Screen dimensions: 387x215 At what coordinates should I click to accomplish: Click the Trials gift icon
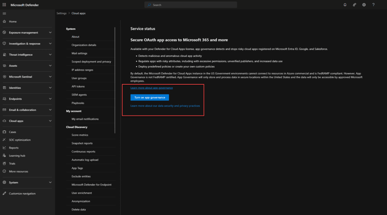tap(4, 163)
